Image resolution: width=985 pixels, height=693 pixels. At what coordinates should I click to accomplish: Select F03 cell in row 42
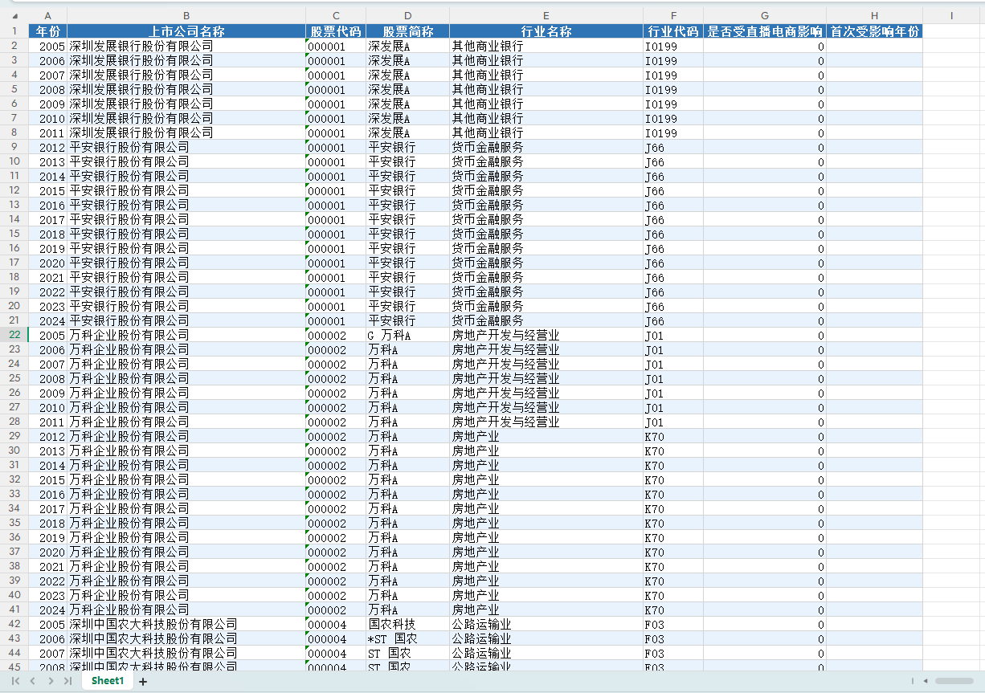coord(673,624)
